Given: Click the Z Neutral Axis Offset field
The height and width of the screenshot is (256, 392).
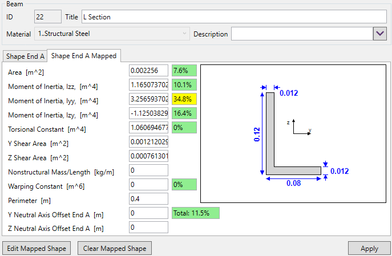Looking at the screenshot, I should (148, 227).
